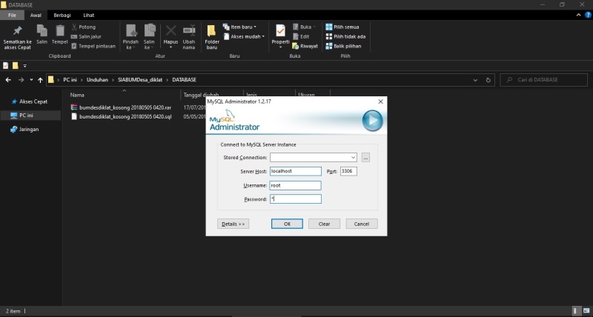This screenshot has height=317, width=593.
Task: Click Salin jalur in the ribbon
Action: [x=86, y=36]
